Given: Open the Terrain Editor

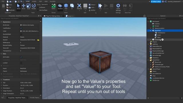Looking at the screenshot, I should [53, 7].
